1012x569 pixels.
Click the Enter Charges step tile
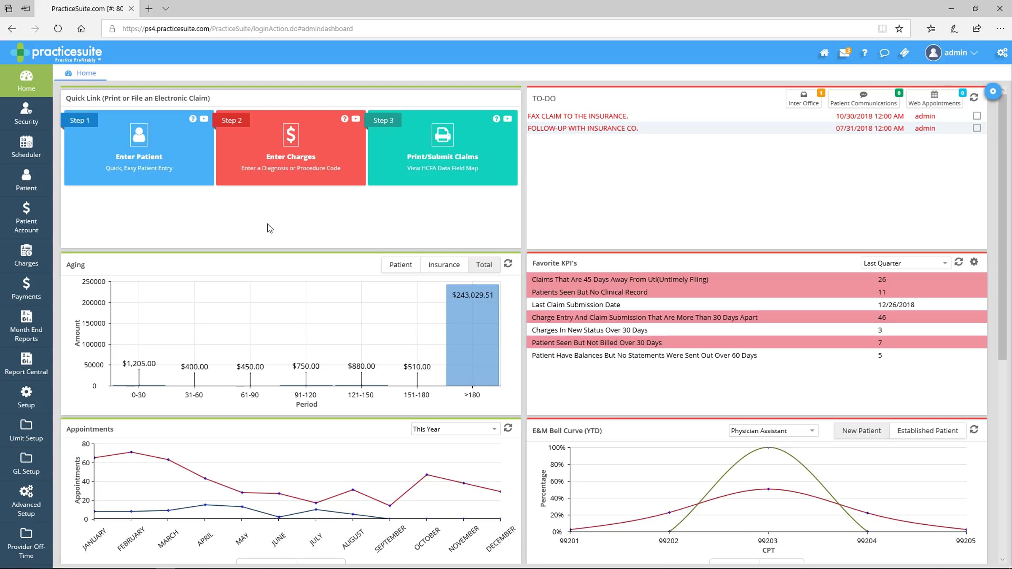point(291,148)
